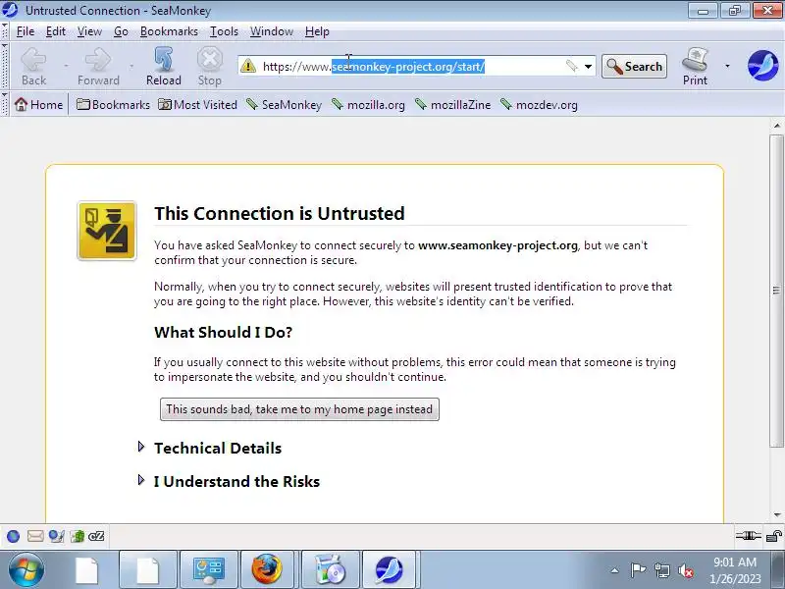Open the URL bar history dropdown
This screenshot has width=785, height=589.
tap(588, 66)
